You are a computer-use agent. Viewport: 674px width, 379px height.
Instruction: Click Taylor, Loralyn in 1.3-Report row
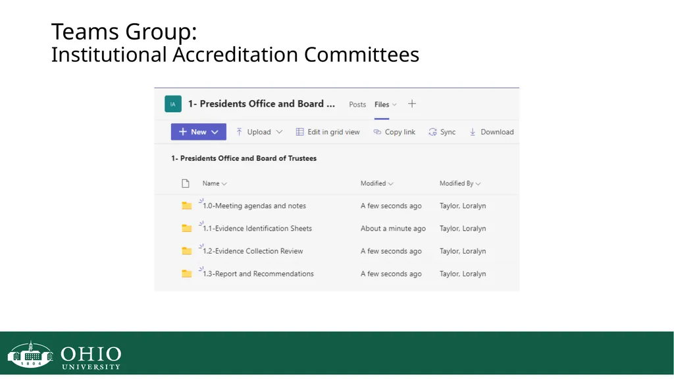pyautogui.click(x=463, y=274)
